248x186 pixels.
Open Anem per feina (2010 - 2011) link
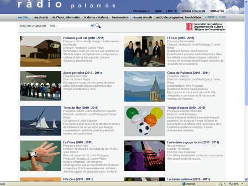coord(82,73)
